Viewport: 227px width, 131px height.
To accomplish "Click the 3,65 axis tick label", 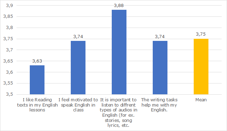I will [x=8, y=61].
